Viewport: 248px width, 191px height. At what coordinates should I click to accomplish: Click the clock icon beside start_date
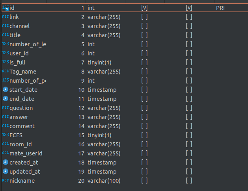pyautogui.click(x=6, y=90)
